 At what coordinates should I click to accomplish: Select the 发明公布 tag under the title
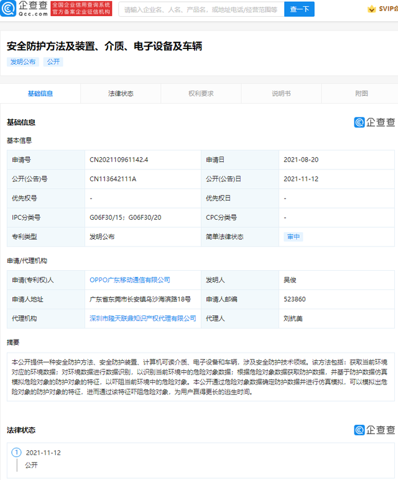(23, 62)
